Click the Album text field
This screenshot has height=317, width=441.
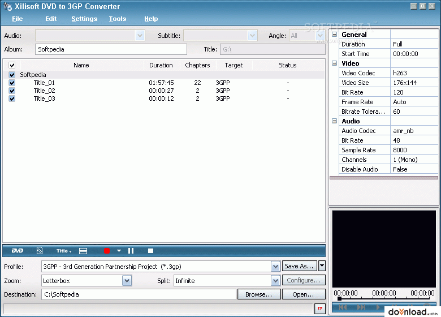point(111,49)
